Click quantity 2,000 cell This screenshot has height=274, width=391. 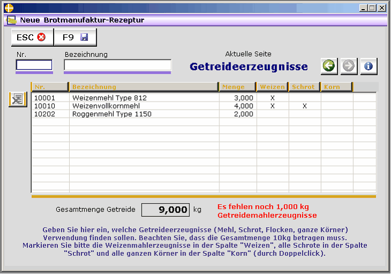point(238,114)
